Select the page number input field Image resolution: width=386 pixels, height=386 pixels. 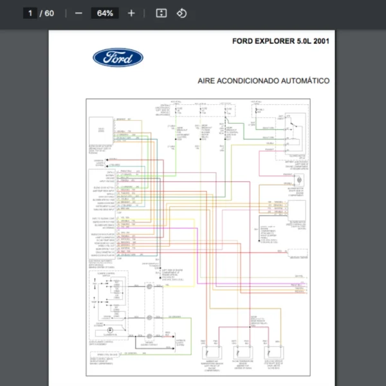coord(30,13)
